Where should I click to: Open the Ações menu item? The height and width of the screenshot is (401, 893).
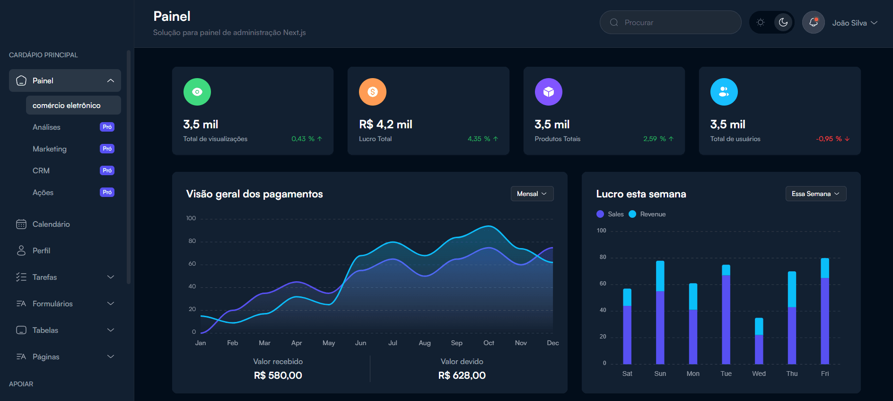tap(73, 192)
